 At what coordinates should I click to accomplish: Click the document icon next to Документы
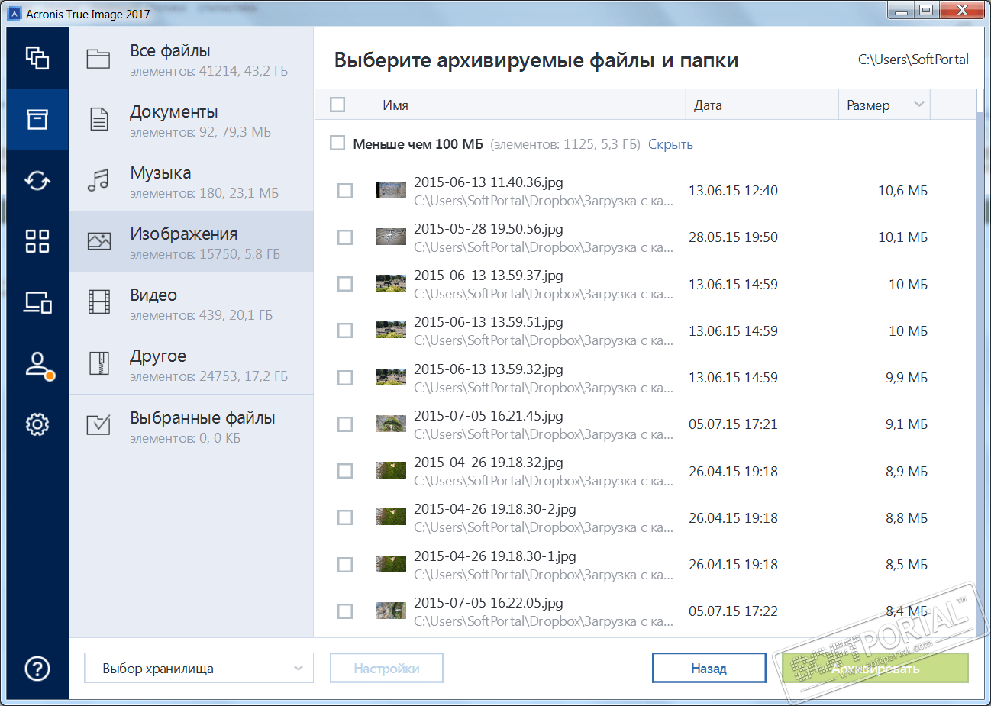coord(99,120)
